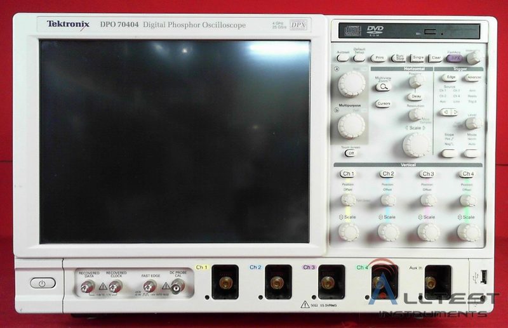This screenshot has height=328, width=508.
Task: Tap the front-panel USB port
Action: [x=483, y=277]
